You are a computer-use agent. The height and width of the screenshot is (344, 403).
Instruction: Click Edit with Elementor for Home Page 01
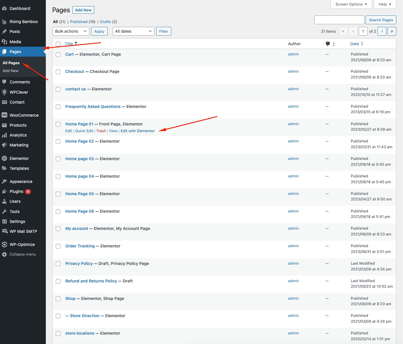point(137,131)
